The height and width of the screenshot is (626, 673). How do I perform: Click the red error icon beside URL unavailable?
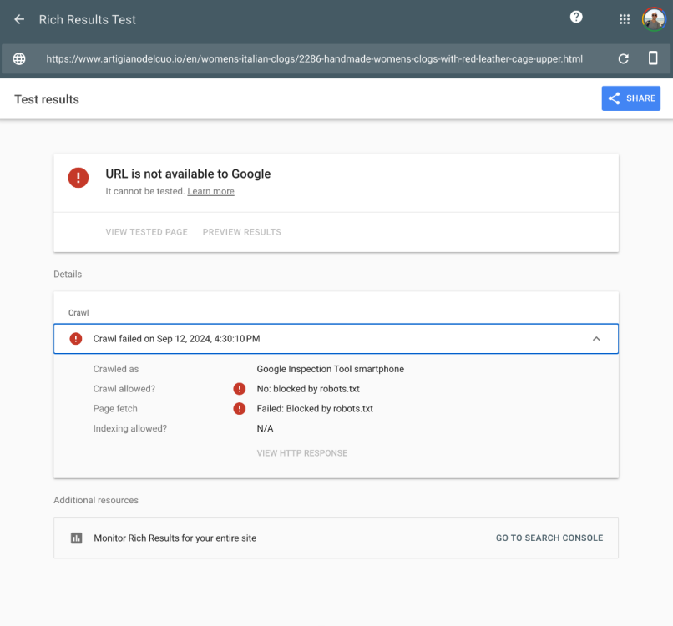click(x=78, y=178)
